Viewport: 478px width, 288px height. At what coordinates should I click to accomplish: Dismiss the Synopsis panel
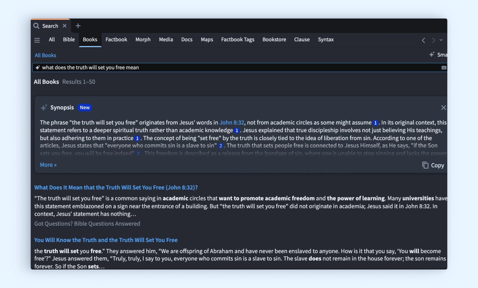(x=443, y=107)
